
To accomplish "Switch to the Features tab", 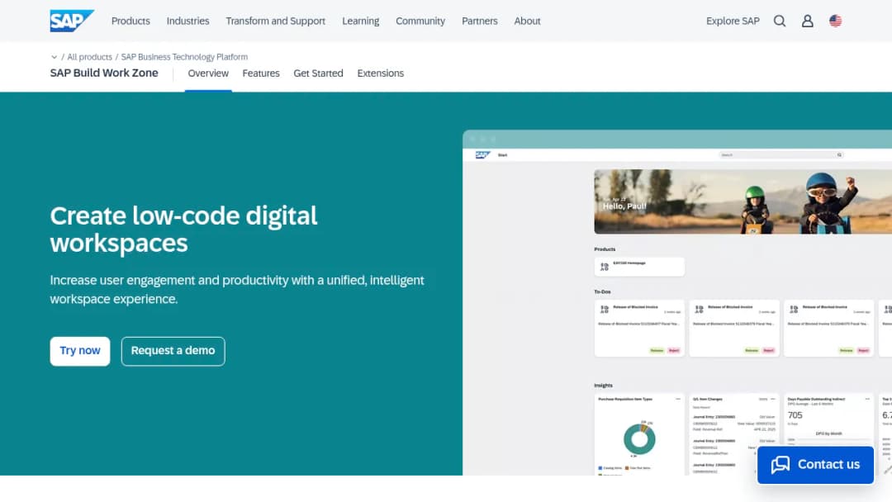I will point(261,73).
